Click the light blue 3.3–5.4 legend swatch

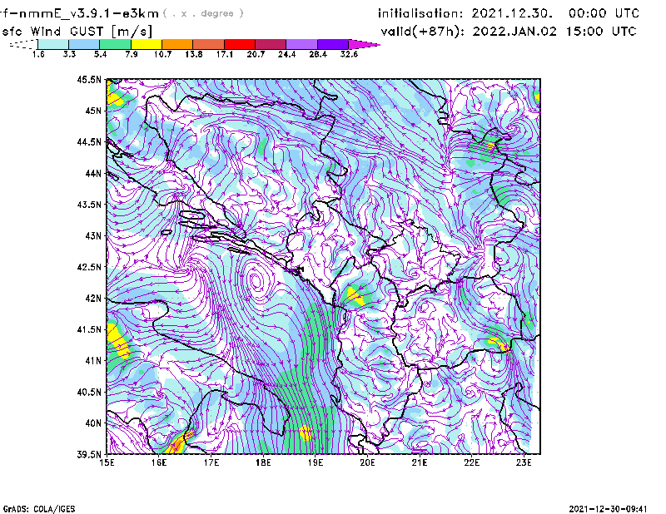[x=84, y=44]
